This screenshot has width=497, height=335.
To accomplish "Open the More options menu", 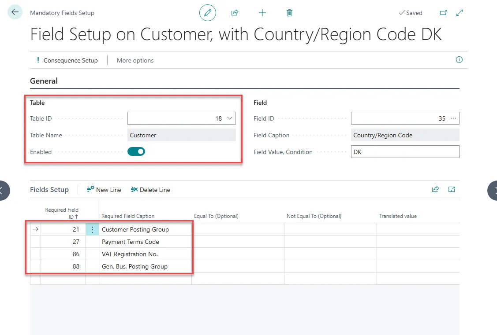I will [x=135, y=60].
